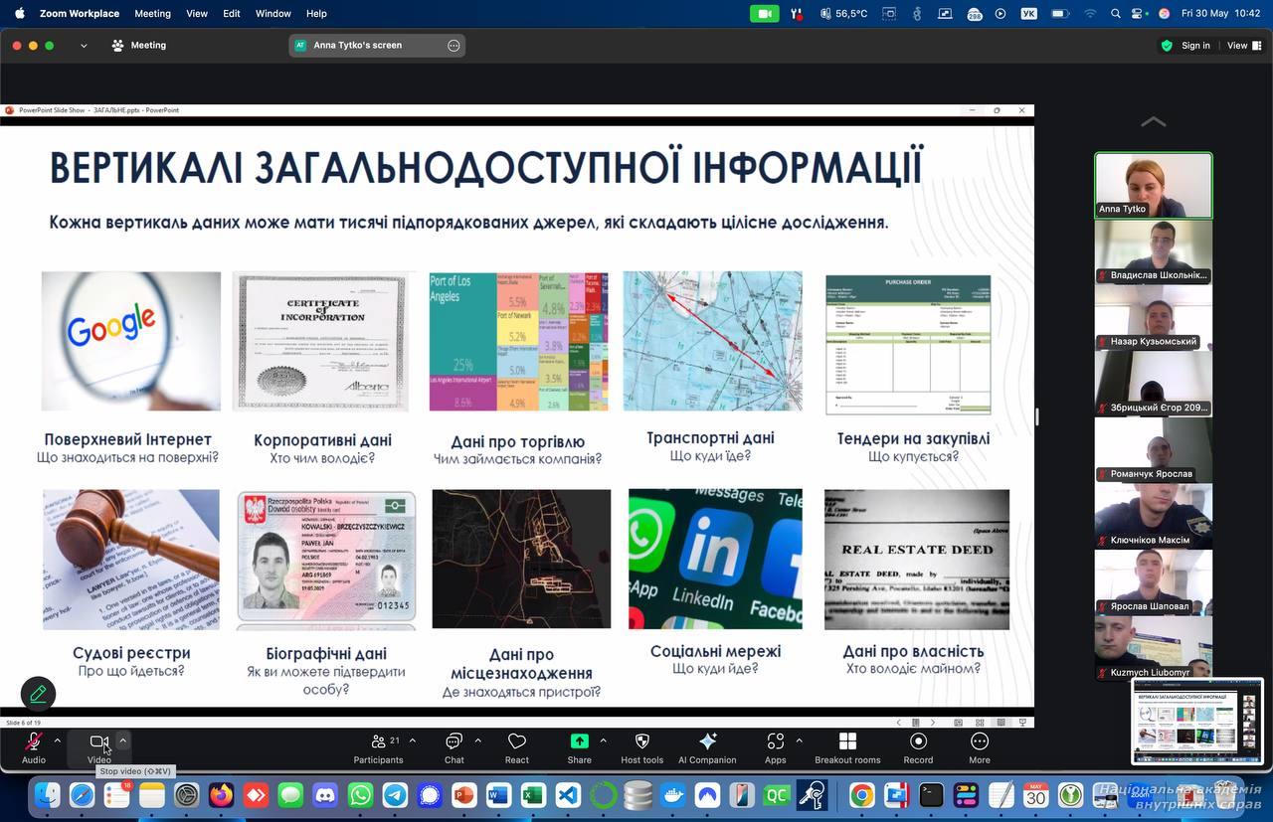Select Kuzmych Liubomyr video thumbnail
This screenshot has height=822, width=1273.
[1154, 648]
